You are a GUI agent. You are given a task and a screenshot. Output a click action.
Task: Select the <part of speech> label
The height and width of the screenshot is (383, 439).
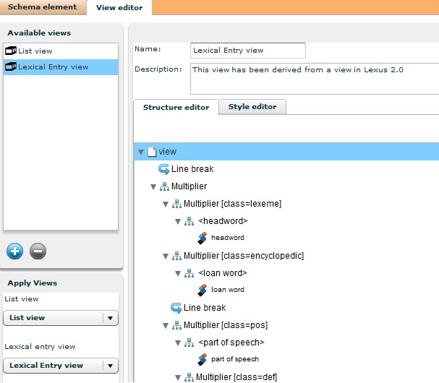[231, 343]
